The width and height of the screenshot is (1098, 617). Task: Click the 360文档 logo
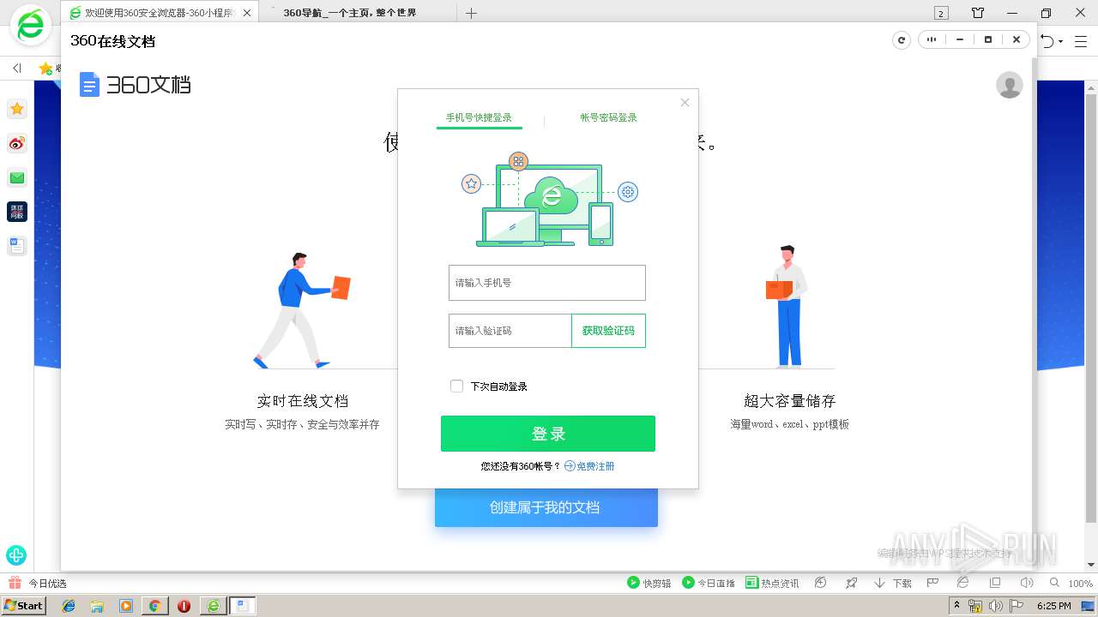point(135,85)
